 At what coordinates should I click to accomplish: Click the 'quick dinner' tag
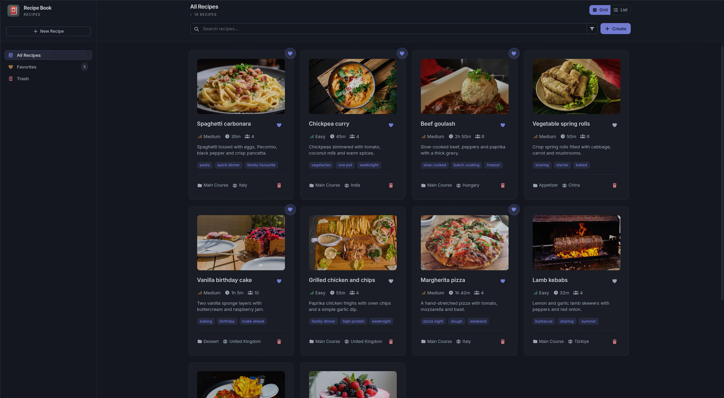coord(228,165)
